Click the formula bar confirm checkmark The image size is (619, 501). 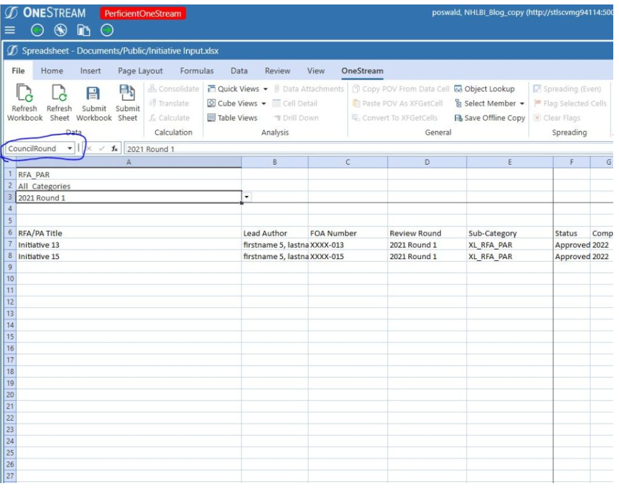102,149
